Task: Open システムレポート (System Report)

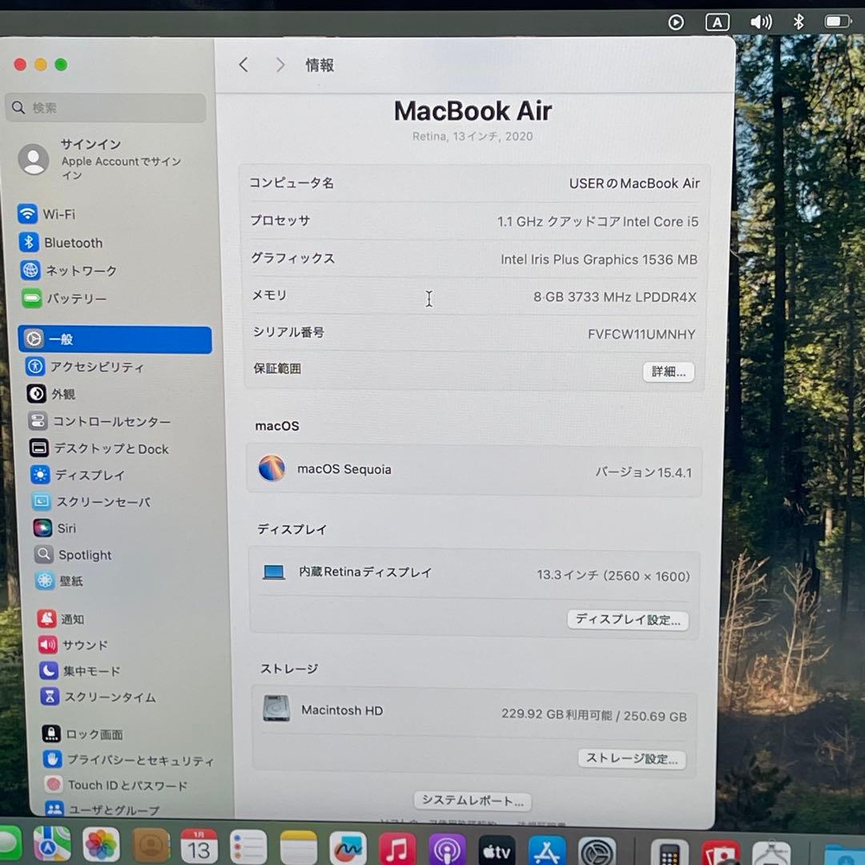Action: tap(472, 801)
